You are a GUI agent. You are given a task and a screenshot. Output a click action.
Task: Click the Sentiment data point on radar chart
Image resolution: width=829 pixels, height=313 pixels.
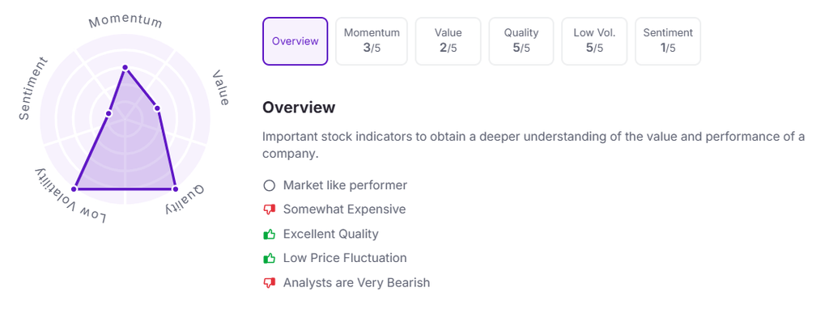(108, 113)
